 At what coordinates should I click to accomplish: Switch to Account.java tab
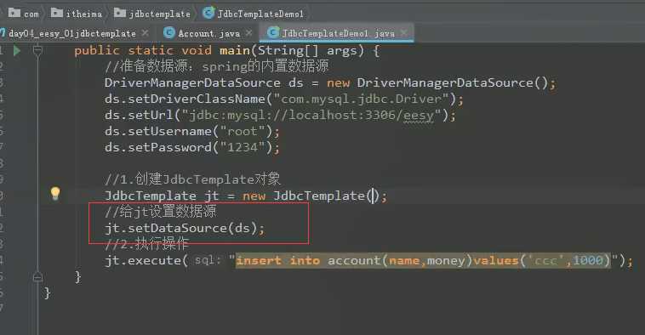(x=208, y=33)
